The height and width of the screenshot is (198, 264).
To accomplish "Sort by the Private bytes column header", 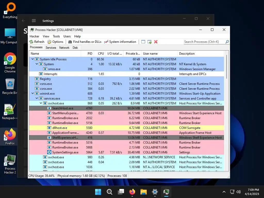I will (x=133, y=54).
